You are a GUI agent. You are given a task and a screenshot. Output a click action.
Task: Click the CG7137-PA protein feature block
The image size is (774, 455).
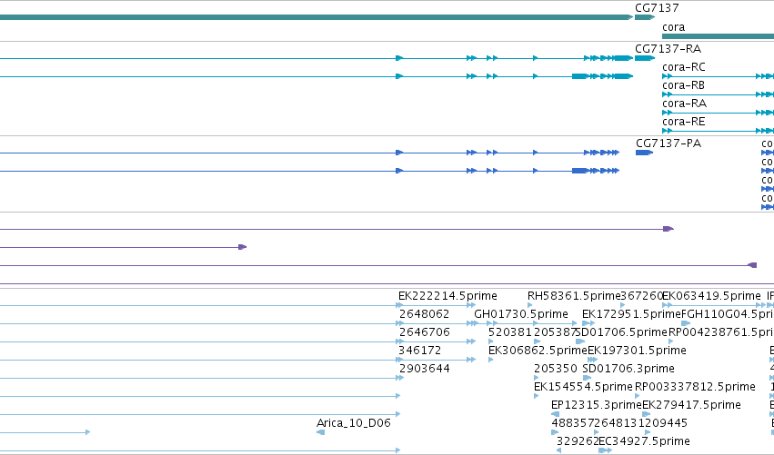(644, 153)
